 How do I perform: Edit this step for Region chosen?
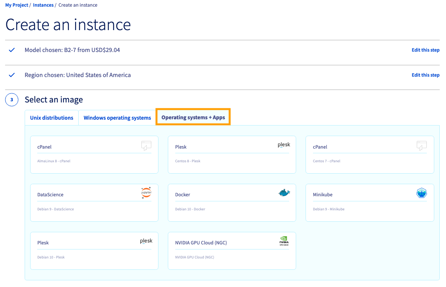(426, 75)
